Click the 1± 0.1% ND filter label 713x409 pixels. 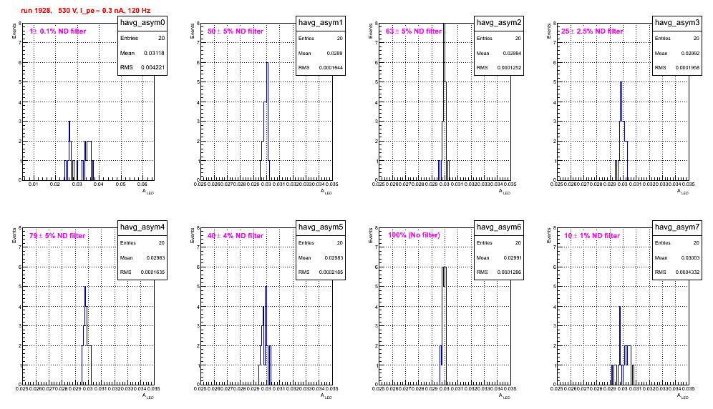click(58, 31)
